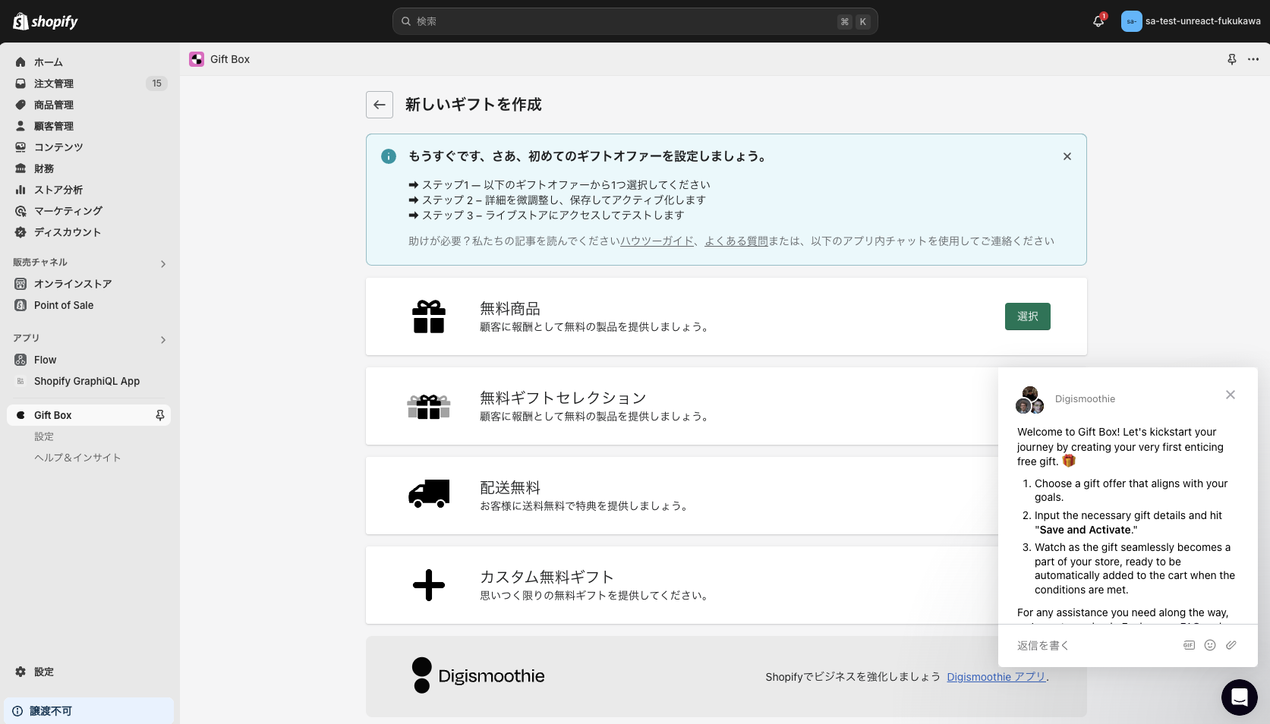Open Point of Sale sales channel

point(64,305)
